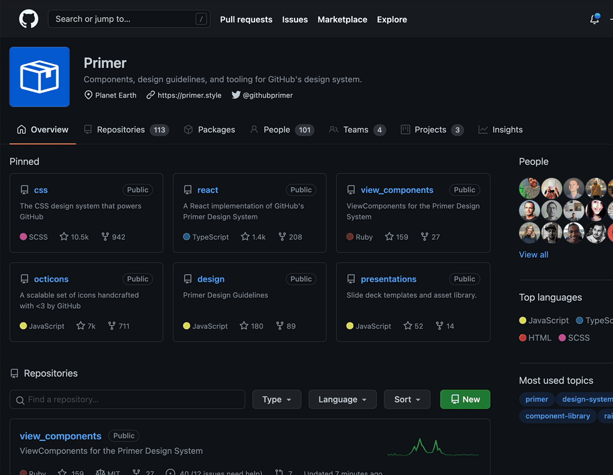View stargazers of presentations repo (52)
The width and height of the screenshot is (613, 475).
click(413, 326)
